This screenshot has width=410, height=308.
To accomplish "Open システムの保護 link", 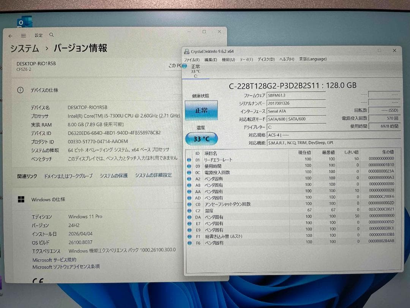I will [x=114, y=175].
